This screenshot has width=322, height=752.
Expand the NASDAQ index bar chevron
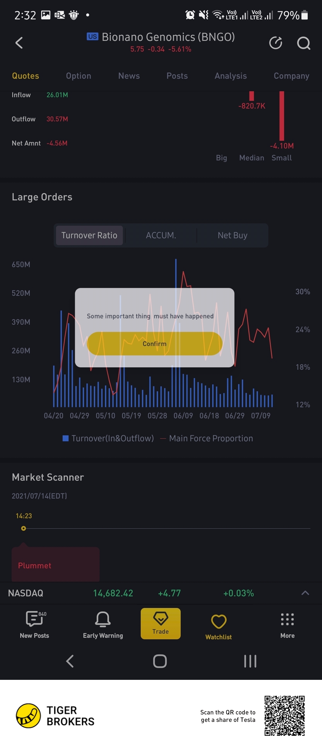point(305,593)
